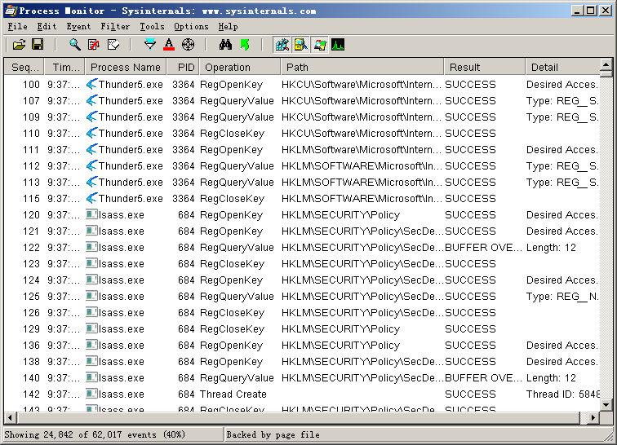
Task: Open the File menu
Action: tap(18, 27)
